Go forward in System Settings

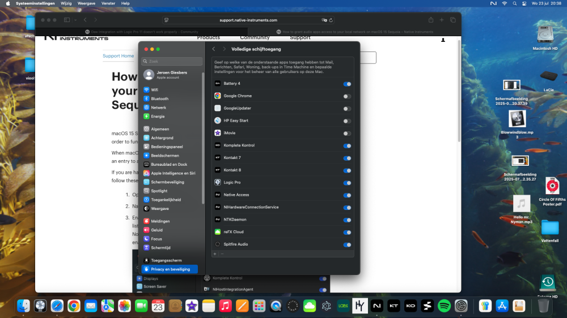tap(224, 49)
